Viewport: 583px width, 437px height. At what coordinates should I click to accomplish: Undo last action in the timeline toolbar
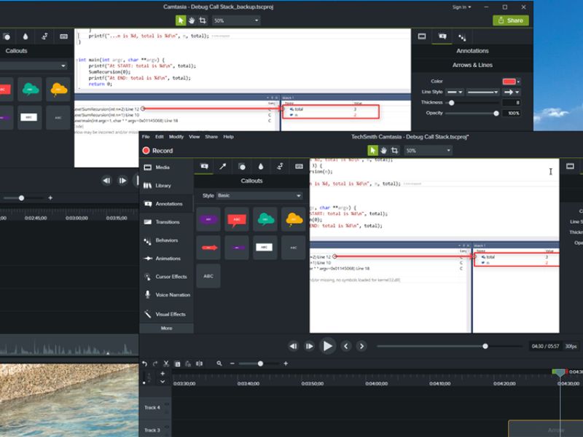pyautogui.click(x=144, y=363)
